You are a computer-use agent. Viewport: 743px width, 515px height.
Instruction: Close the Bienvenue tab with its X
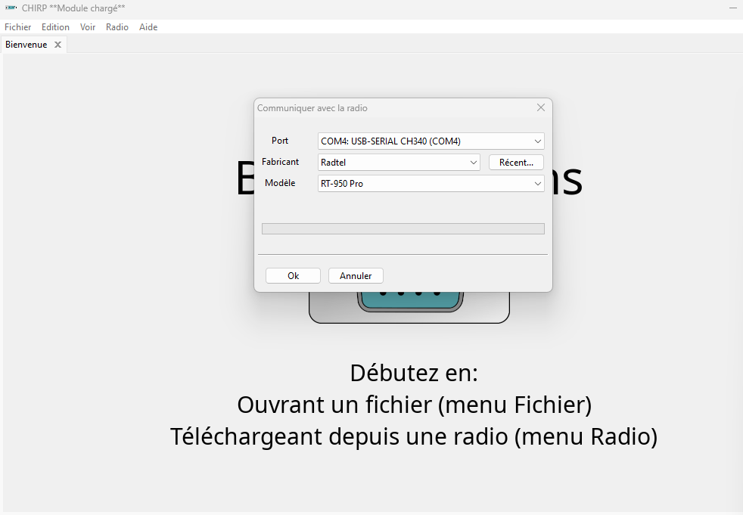click(x=58, y=45)
